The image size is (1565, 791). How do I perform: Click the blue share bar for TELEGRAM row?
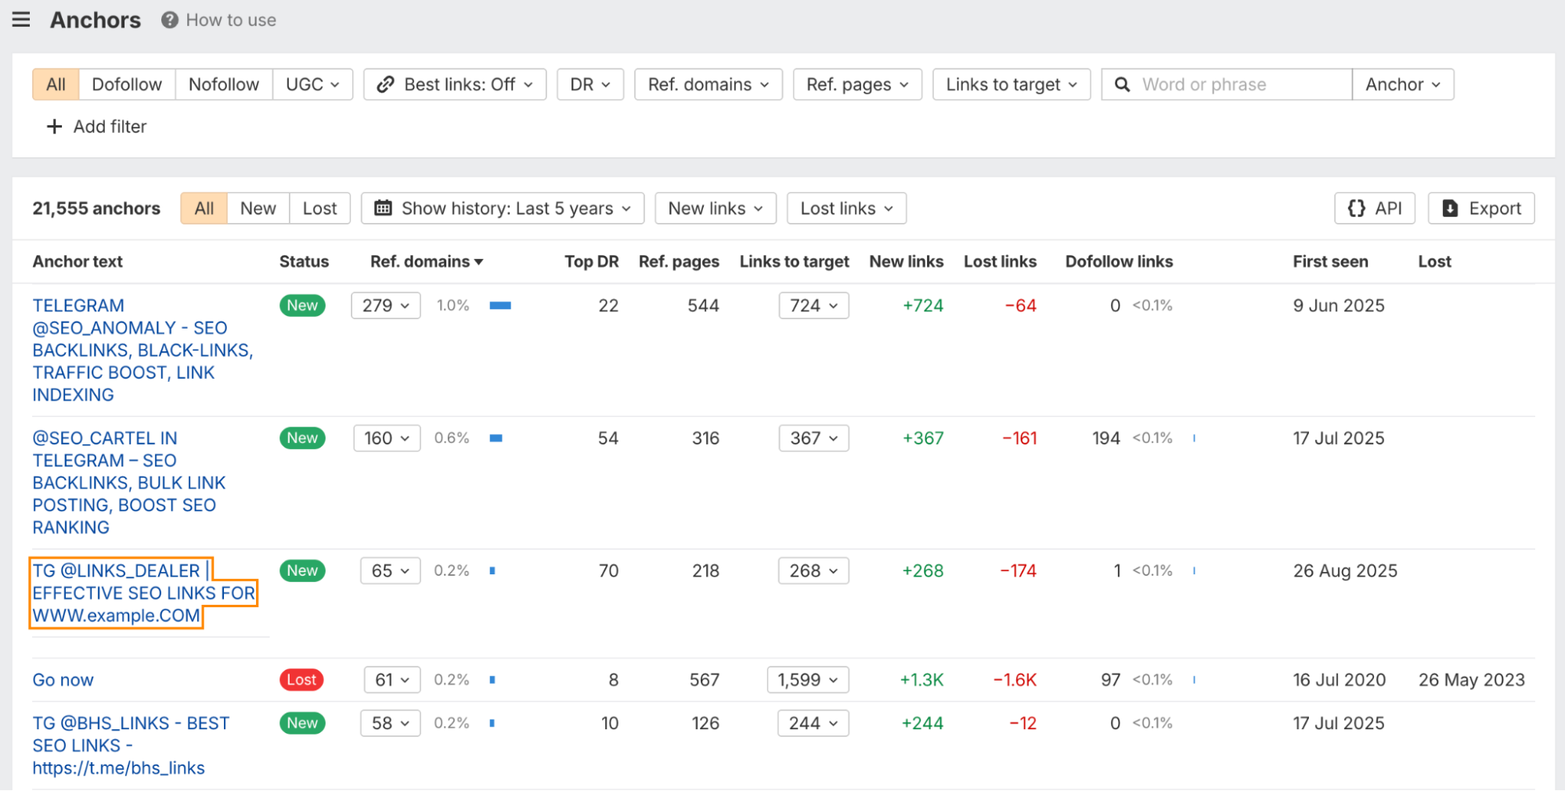tap(500, 306)
